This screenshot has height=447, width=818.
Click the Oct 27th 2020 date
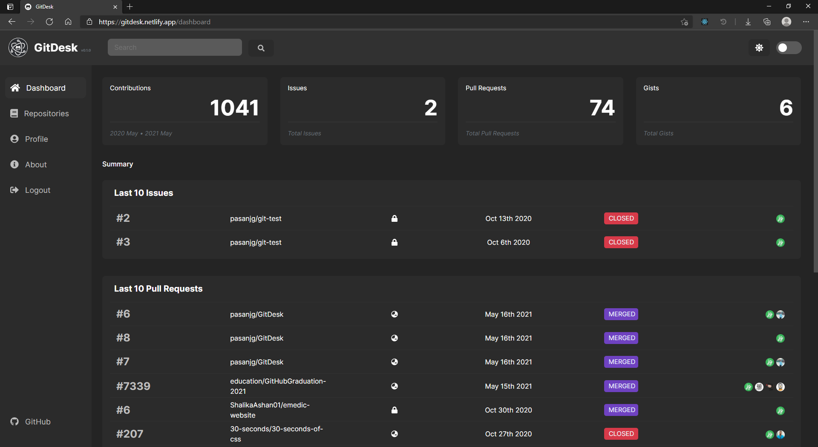point(508,434)
